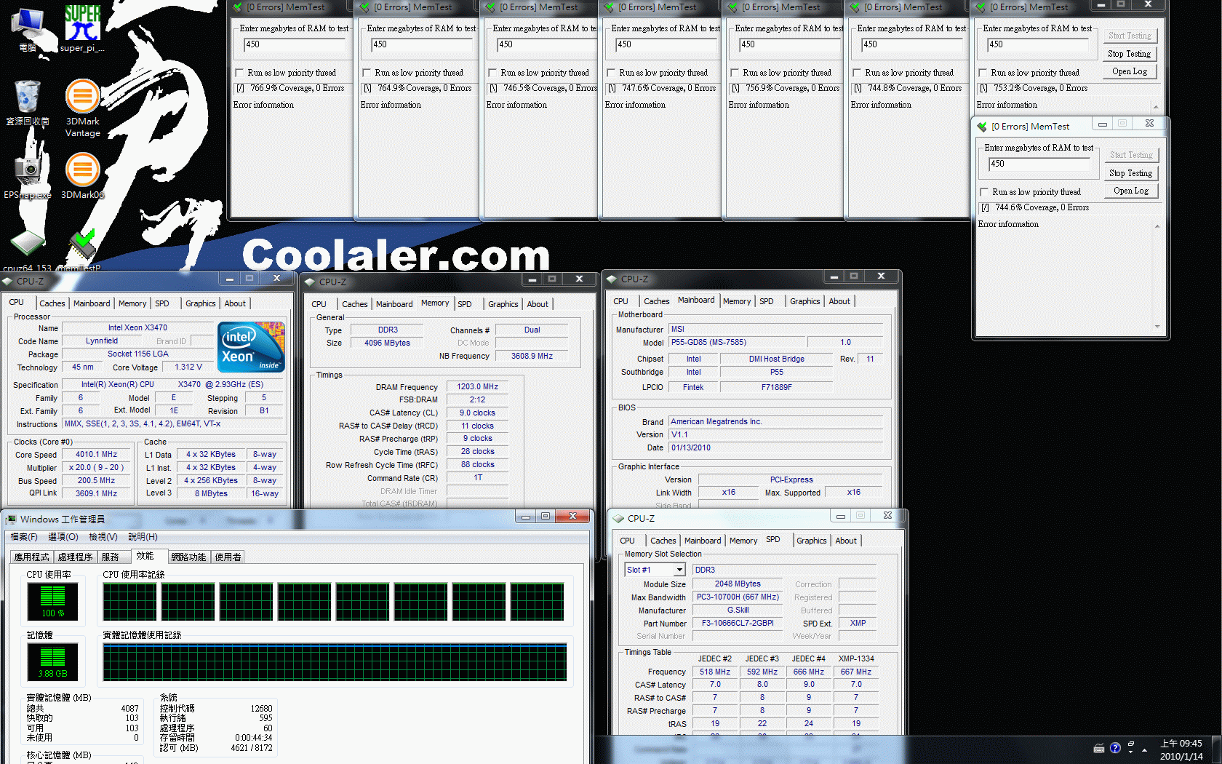Open SPD tab in the CPU-Z Memory window
This screenshot has height=764, width=1222.
(x=465, y=304)
